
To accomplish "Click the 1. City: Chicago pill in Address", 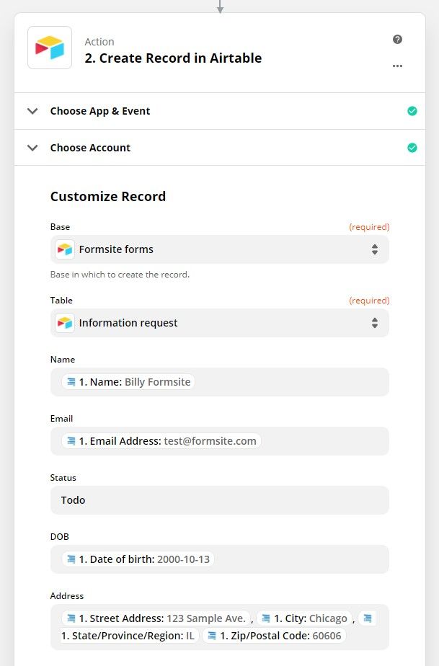I will [x=303, y=618].
